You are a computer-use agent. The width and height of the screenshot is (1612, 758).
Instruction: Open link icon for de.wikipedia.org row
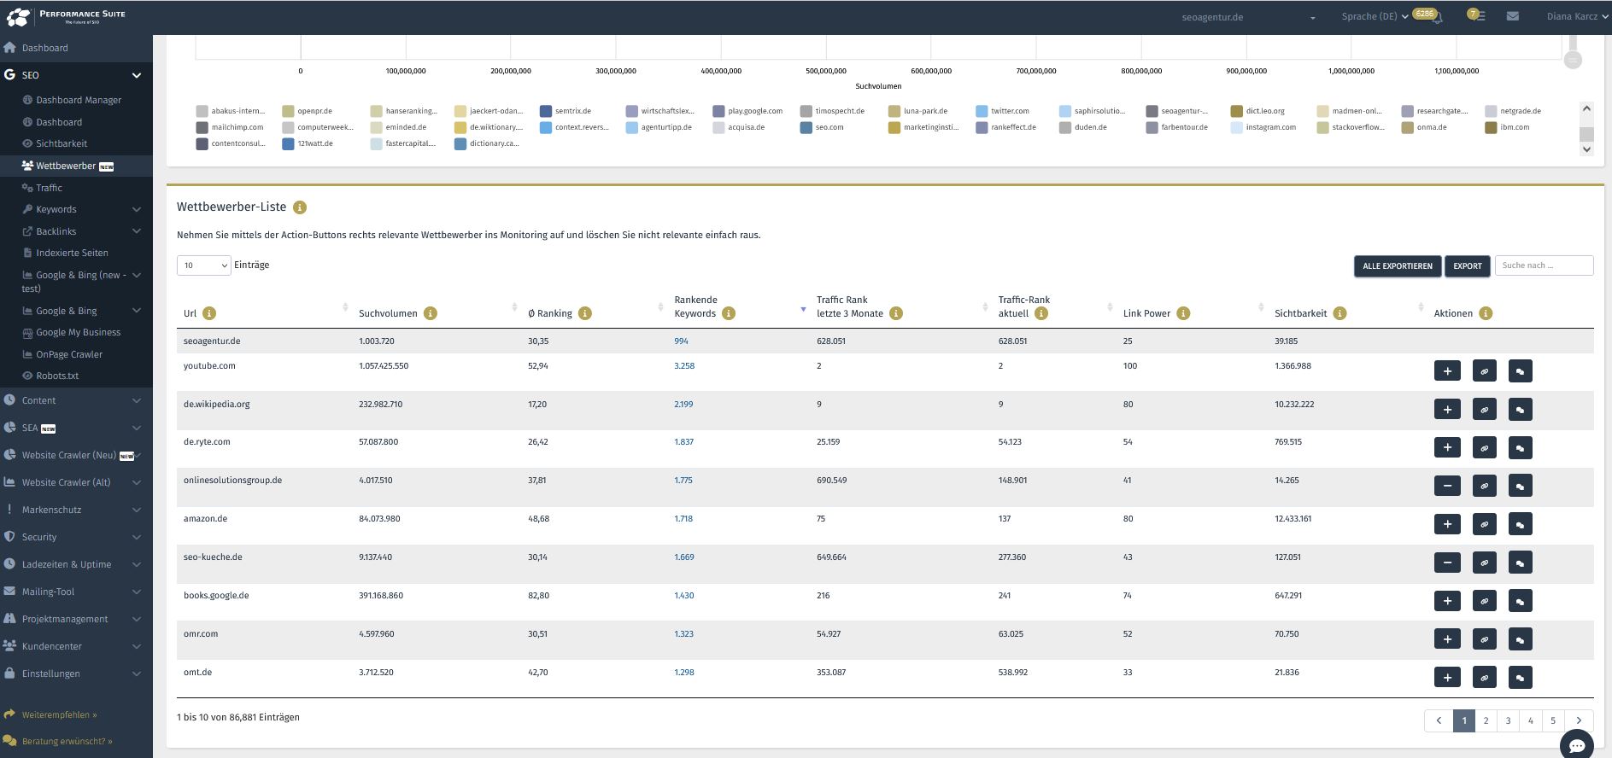(1484, 410)
